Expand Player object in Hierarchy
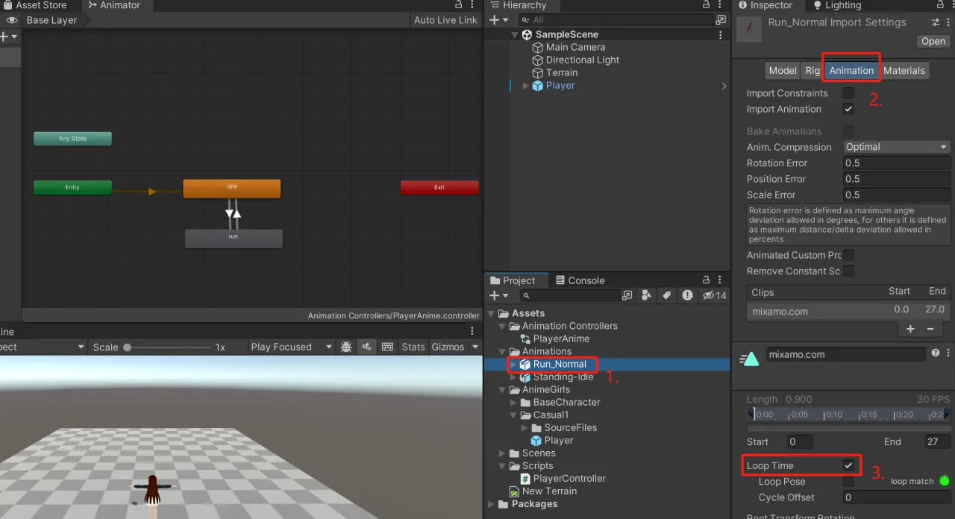955x519 pixels. [526, 86]
